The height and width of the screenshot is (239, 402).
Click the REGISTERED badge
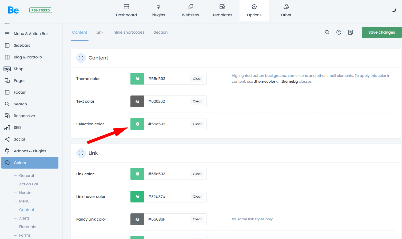pos(41,10)
